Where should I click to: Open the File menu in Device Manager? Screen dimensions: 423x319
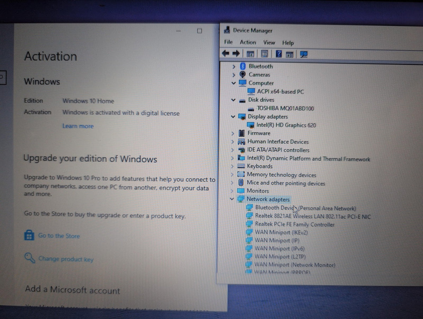click(x=228, y=42)
